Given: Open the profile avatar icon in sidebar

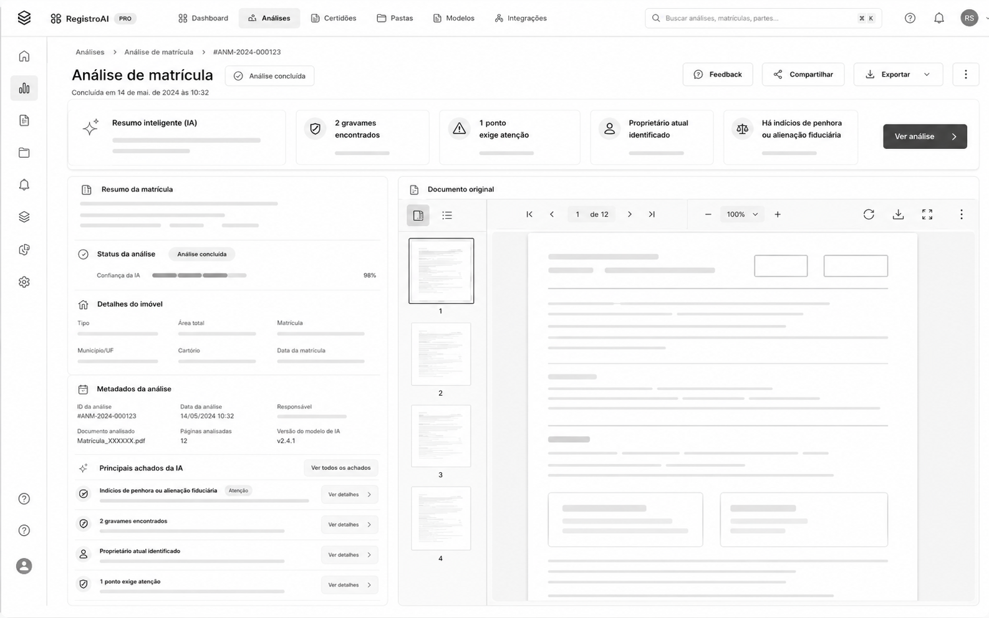Looking at the screenshot, I should click(24, 566).
